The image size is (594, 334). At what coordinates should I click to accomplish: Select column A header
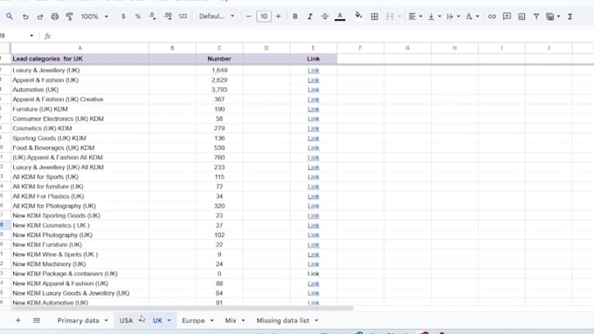pyautogui.click(x=80, y=48)
